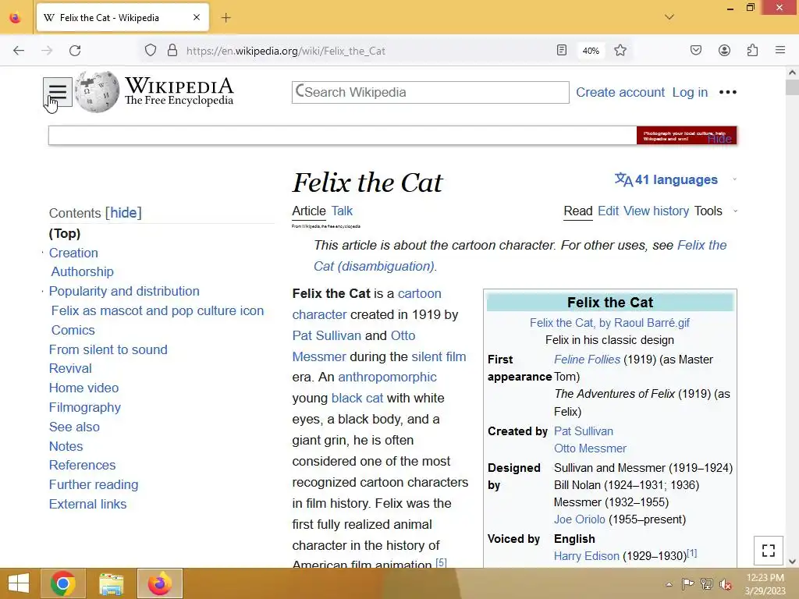Launch Chrome from the taskbar
The image size is (799, 599).
tap(63, 583)
